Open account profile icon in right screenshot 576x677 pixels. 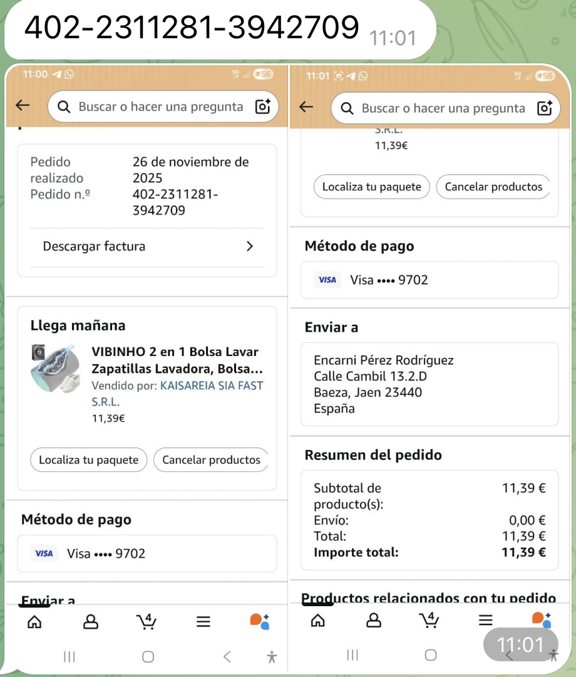click(x=373, y=621)
